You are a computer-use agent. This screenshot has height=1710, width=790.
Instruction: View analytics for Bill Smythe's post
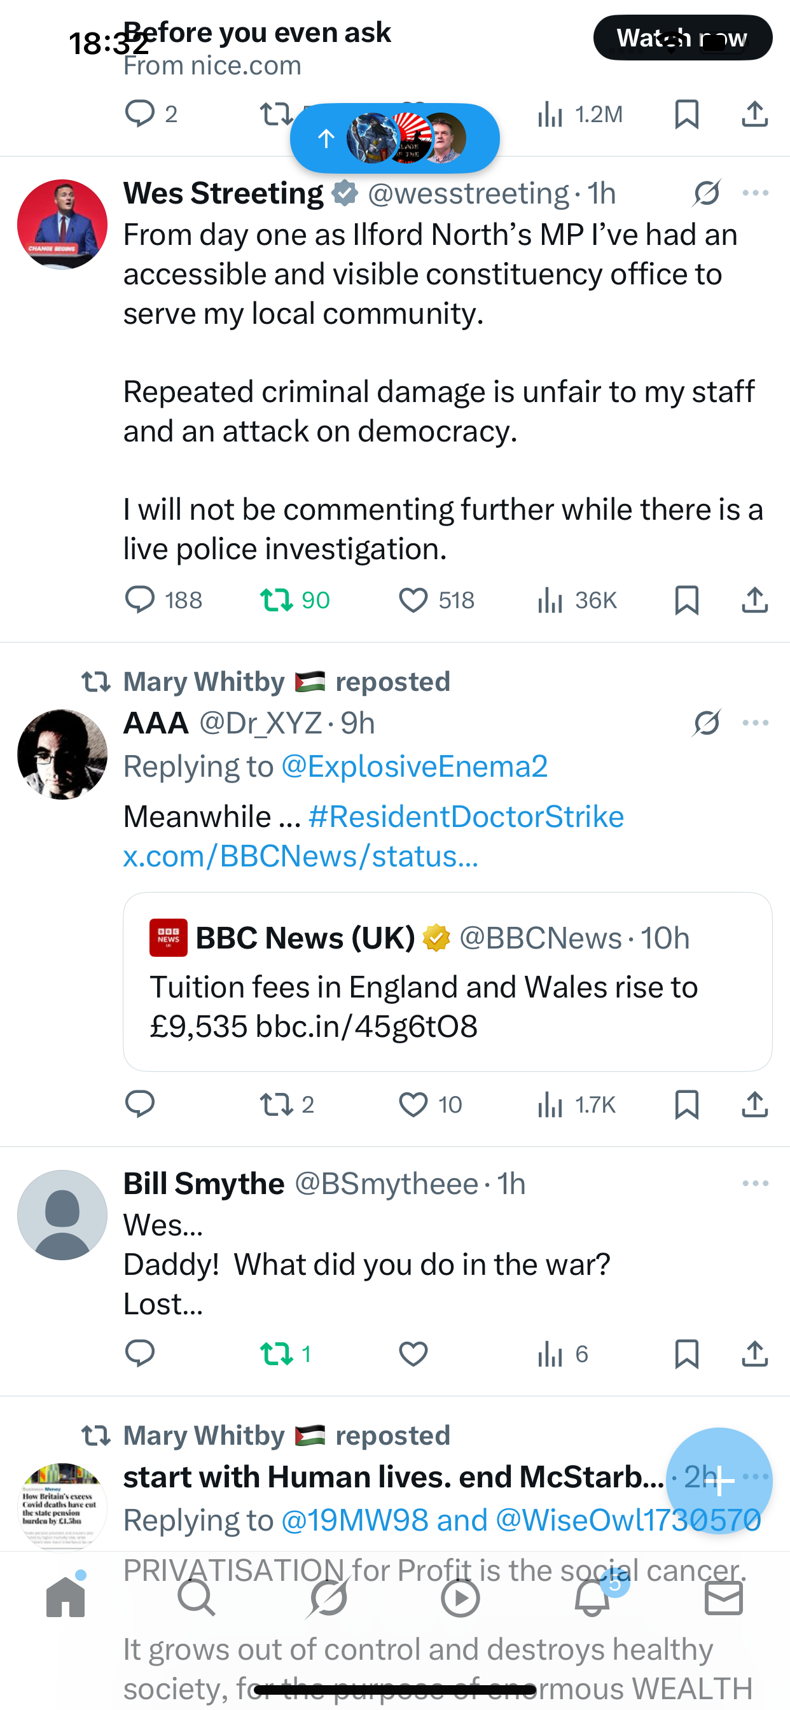550,1354
